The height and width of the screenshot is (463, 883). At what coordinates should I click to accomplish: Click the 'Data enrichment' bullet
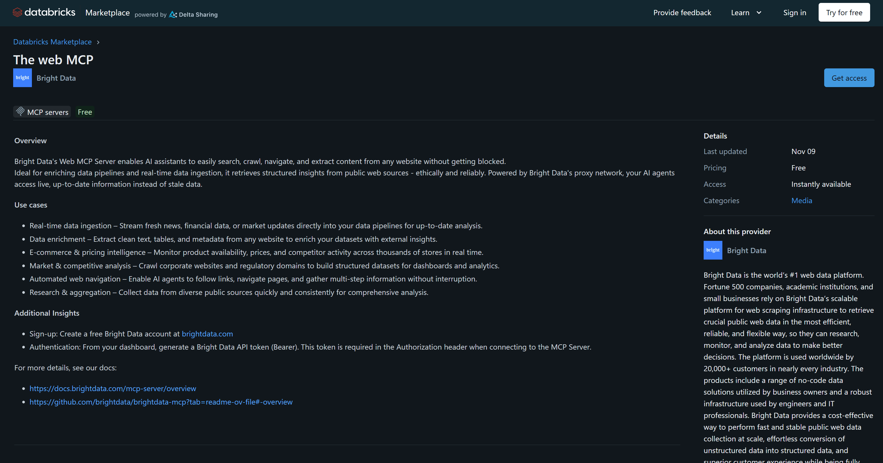233,239
